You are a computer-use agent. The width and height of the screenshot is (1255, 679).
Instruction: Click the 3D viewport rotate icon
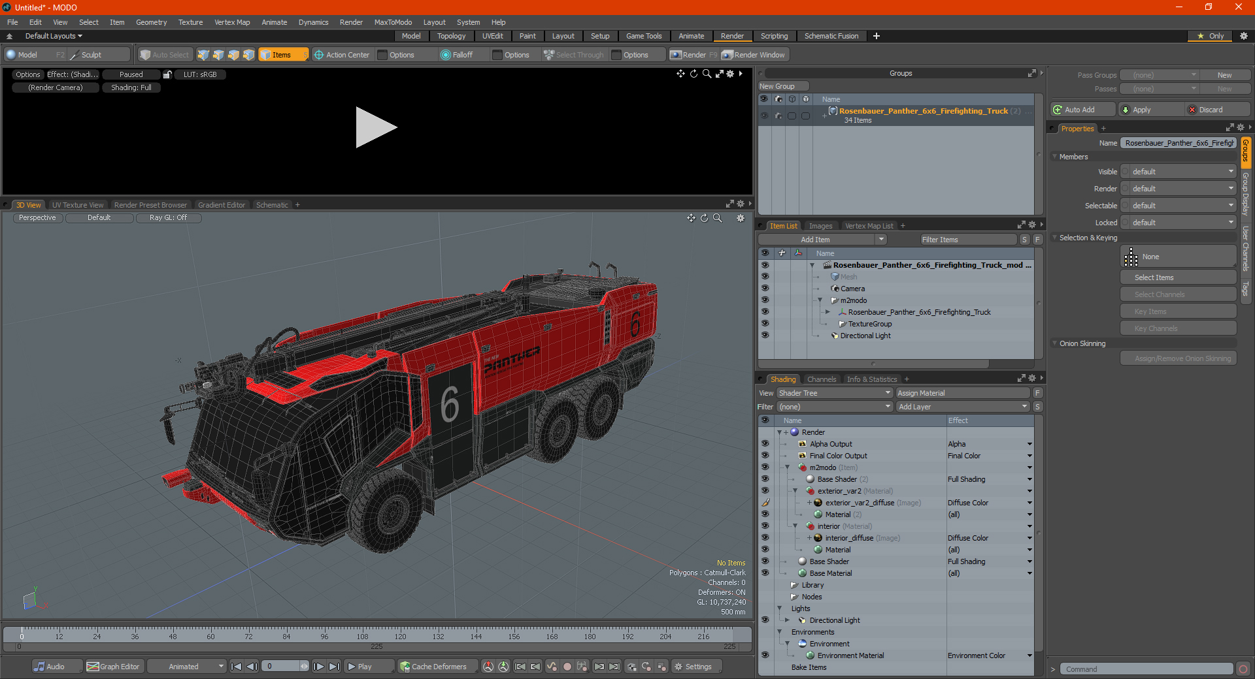[x=705, y=218]
